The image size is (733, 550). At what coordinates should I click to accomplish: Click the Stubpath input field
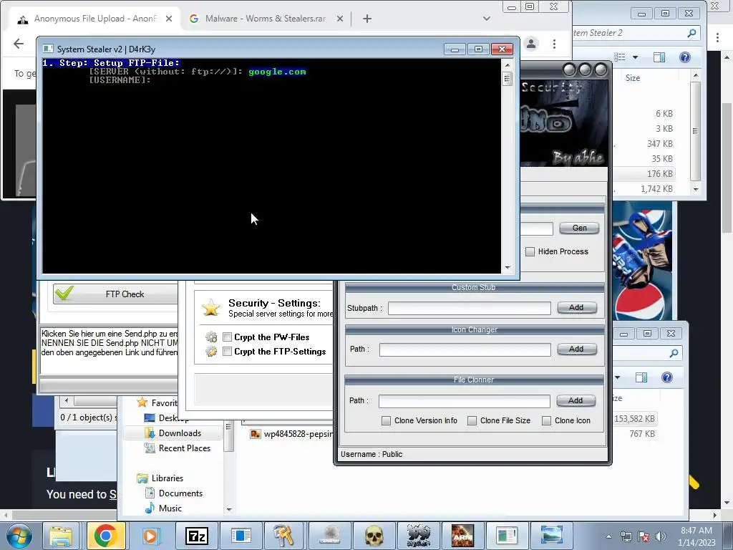point(470,308)
